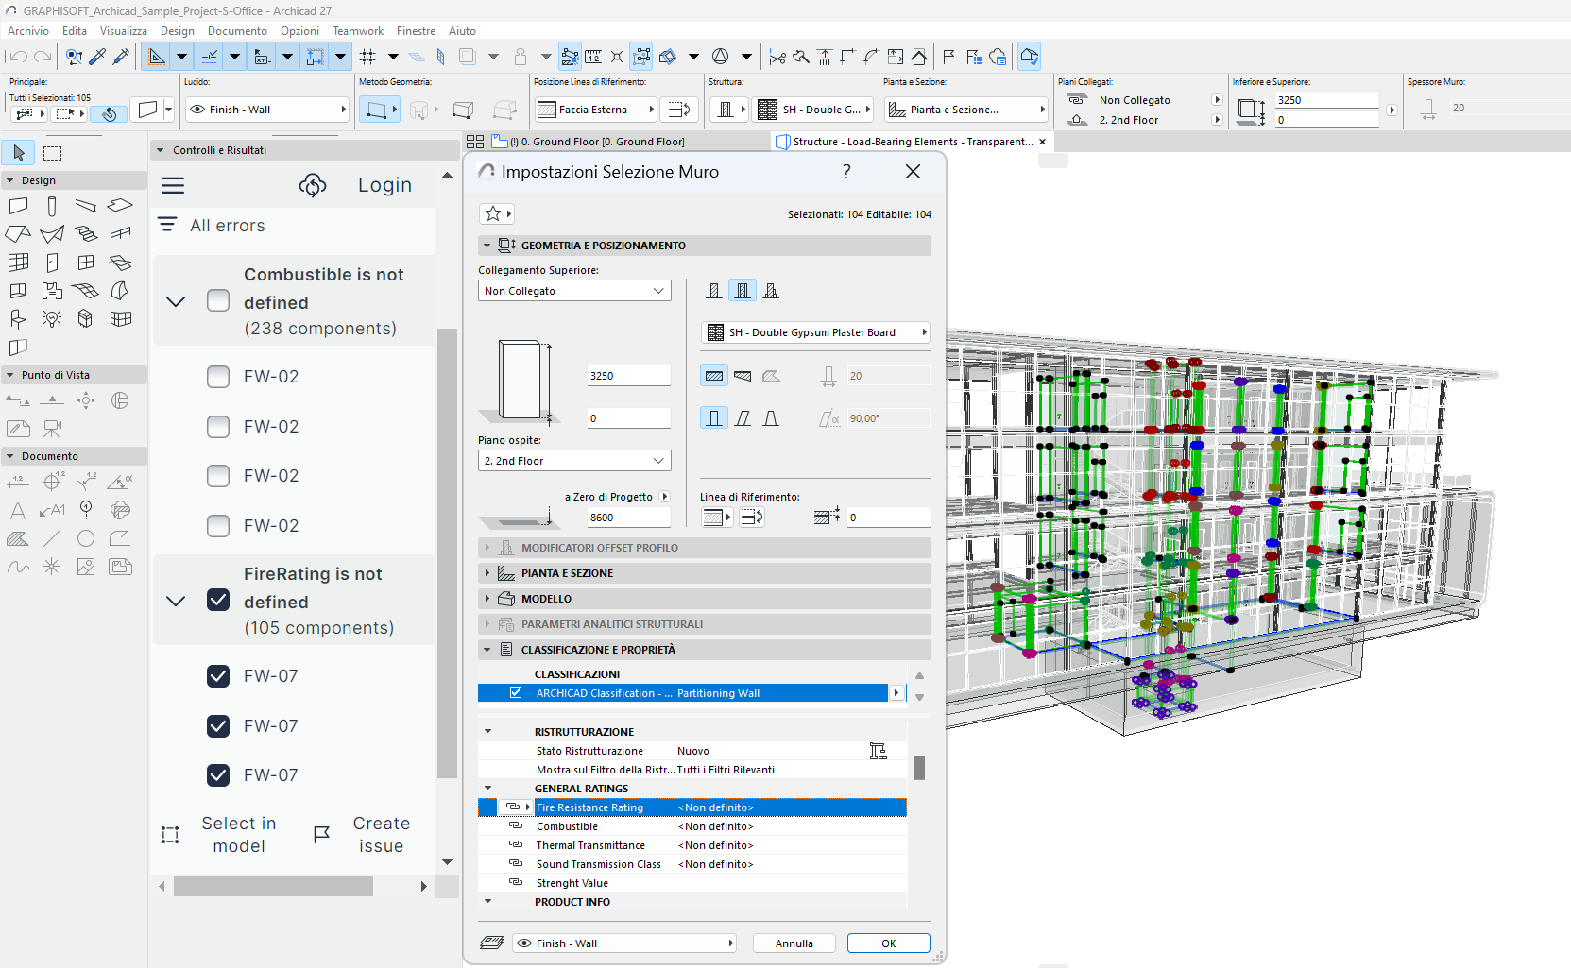Select the Marquee tool
The width and height of the screenshot is (1571, 968).
(x=53, y=153)
